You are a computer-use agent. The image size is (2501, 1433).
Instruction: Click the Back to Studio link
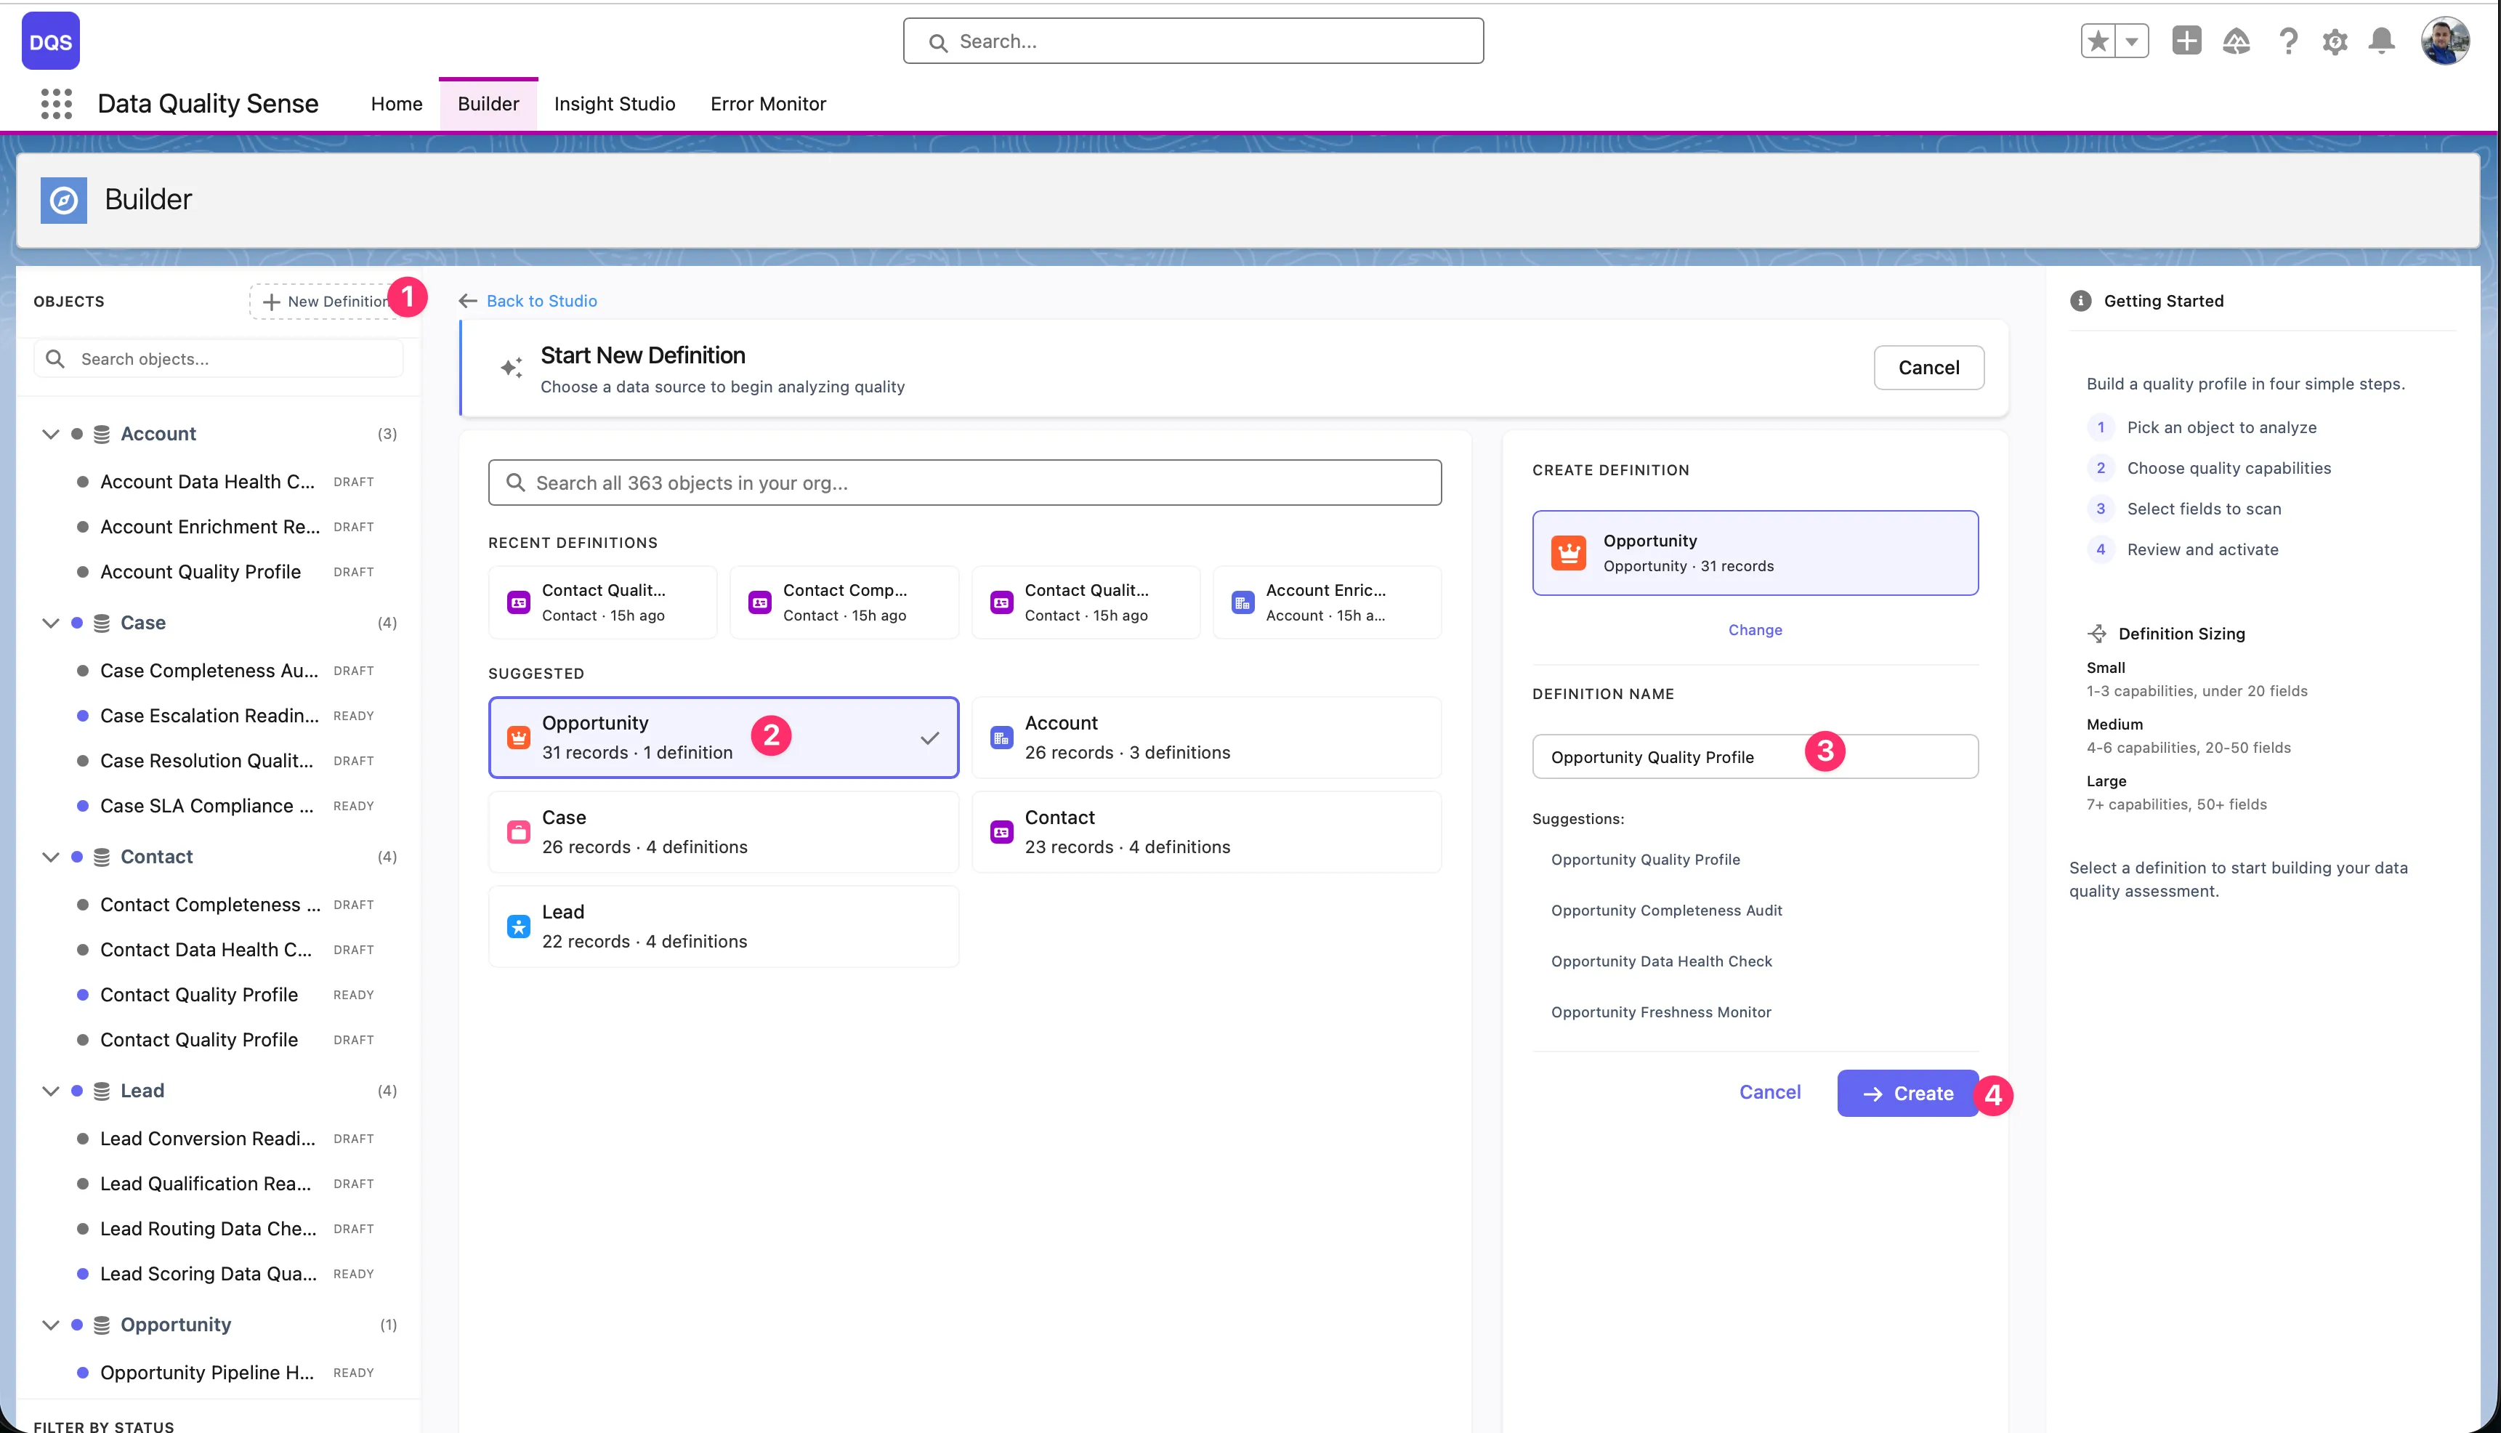pos(541,301)
